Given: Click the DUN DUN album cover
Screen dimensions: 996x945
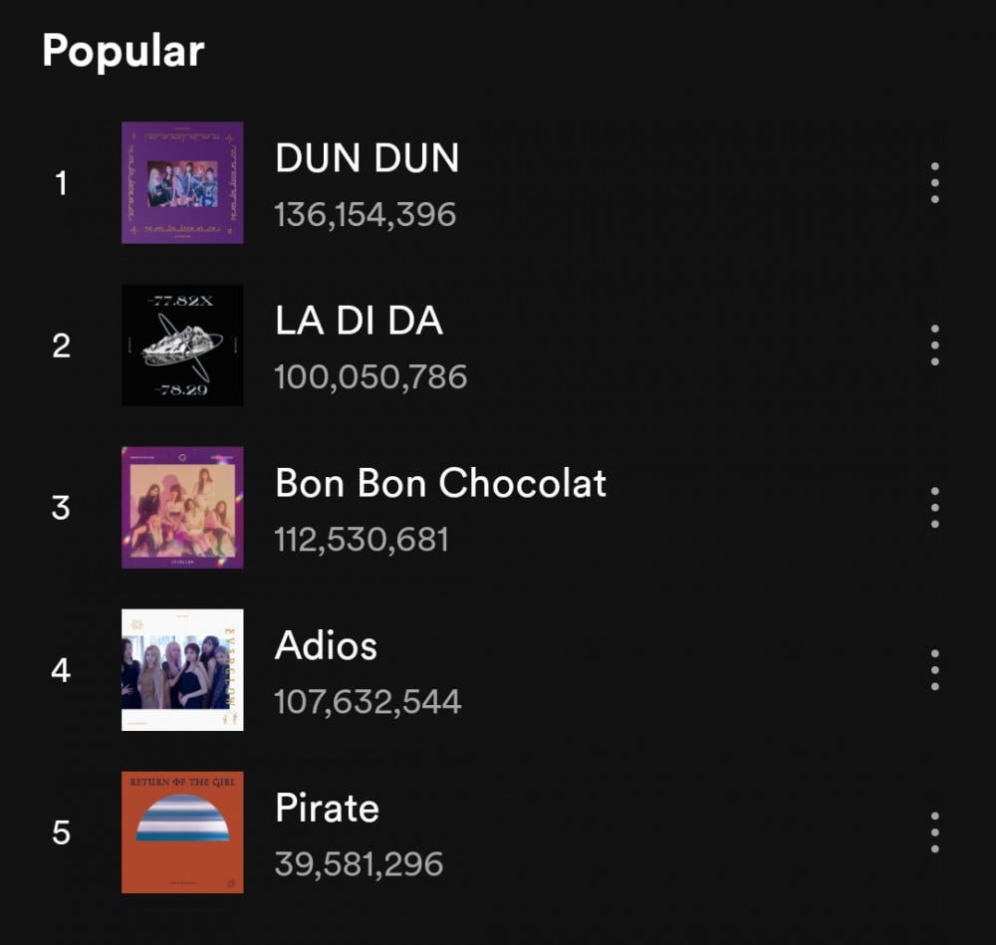Looking at the screenshot, I should (182, 183).
